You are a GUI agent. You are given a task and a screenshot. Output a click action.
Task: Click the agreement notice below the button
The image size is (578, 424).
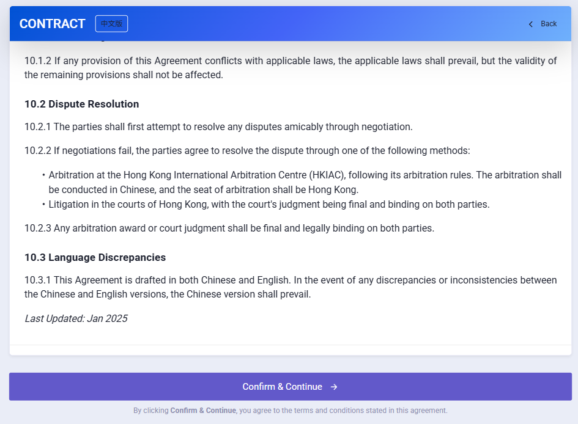coord(291,411)
